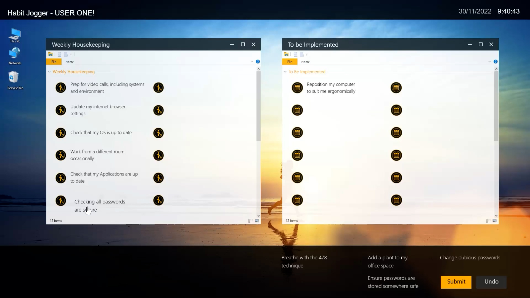
Task: Click calendar icon beside 'Reposition my computer'
Action: [x=297, y=88]
